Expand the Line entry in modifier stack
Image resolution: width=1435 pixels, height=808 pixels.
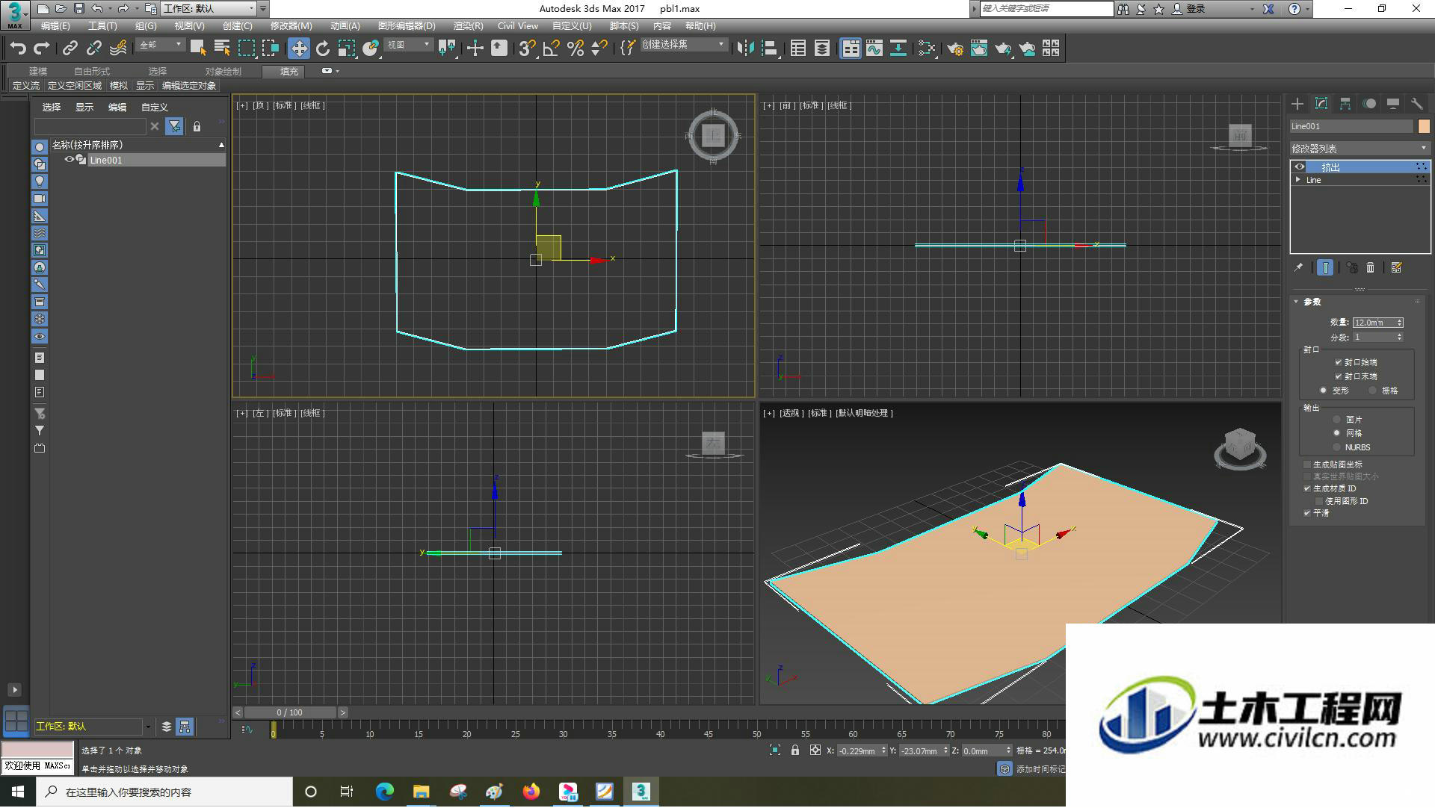pyautogui.click(x=1298, y=180)
